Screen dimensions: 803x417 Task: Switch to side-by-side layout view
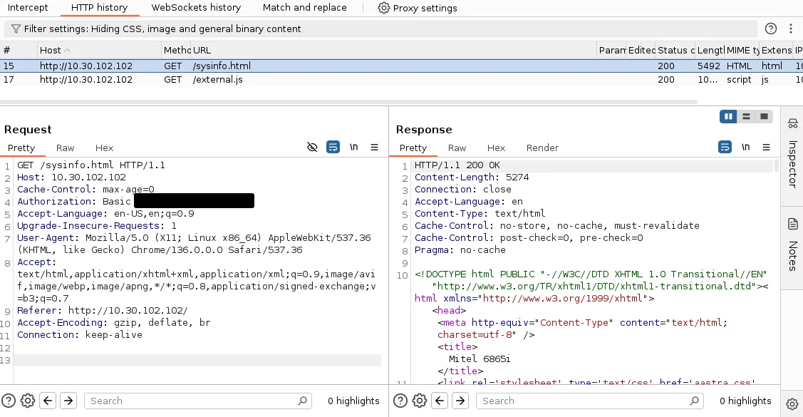coord(728,116)
